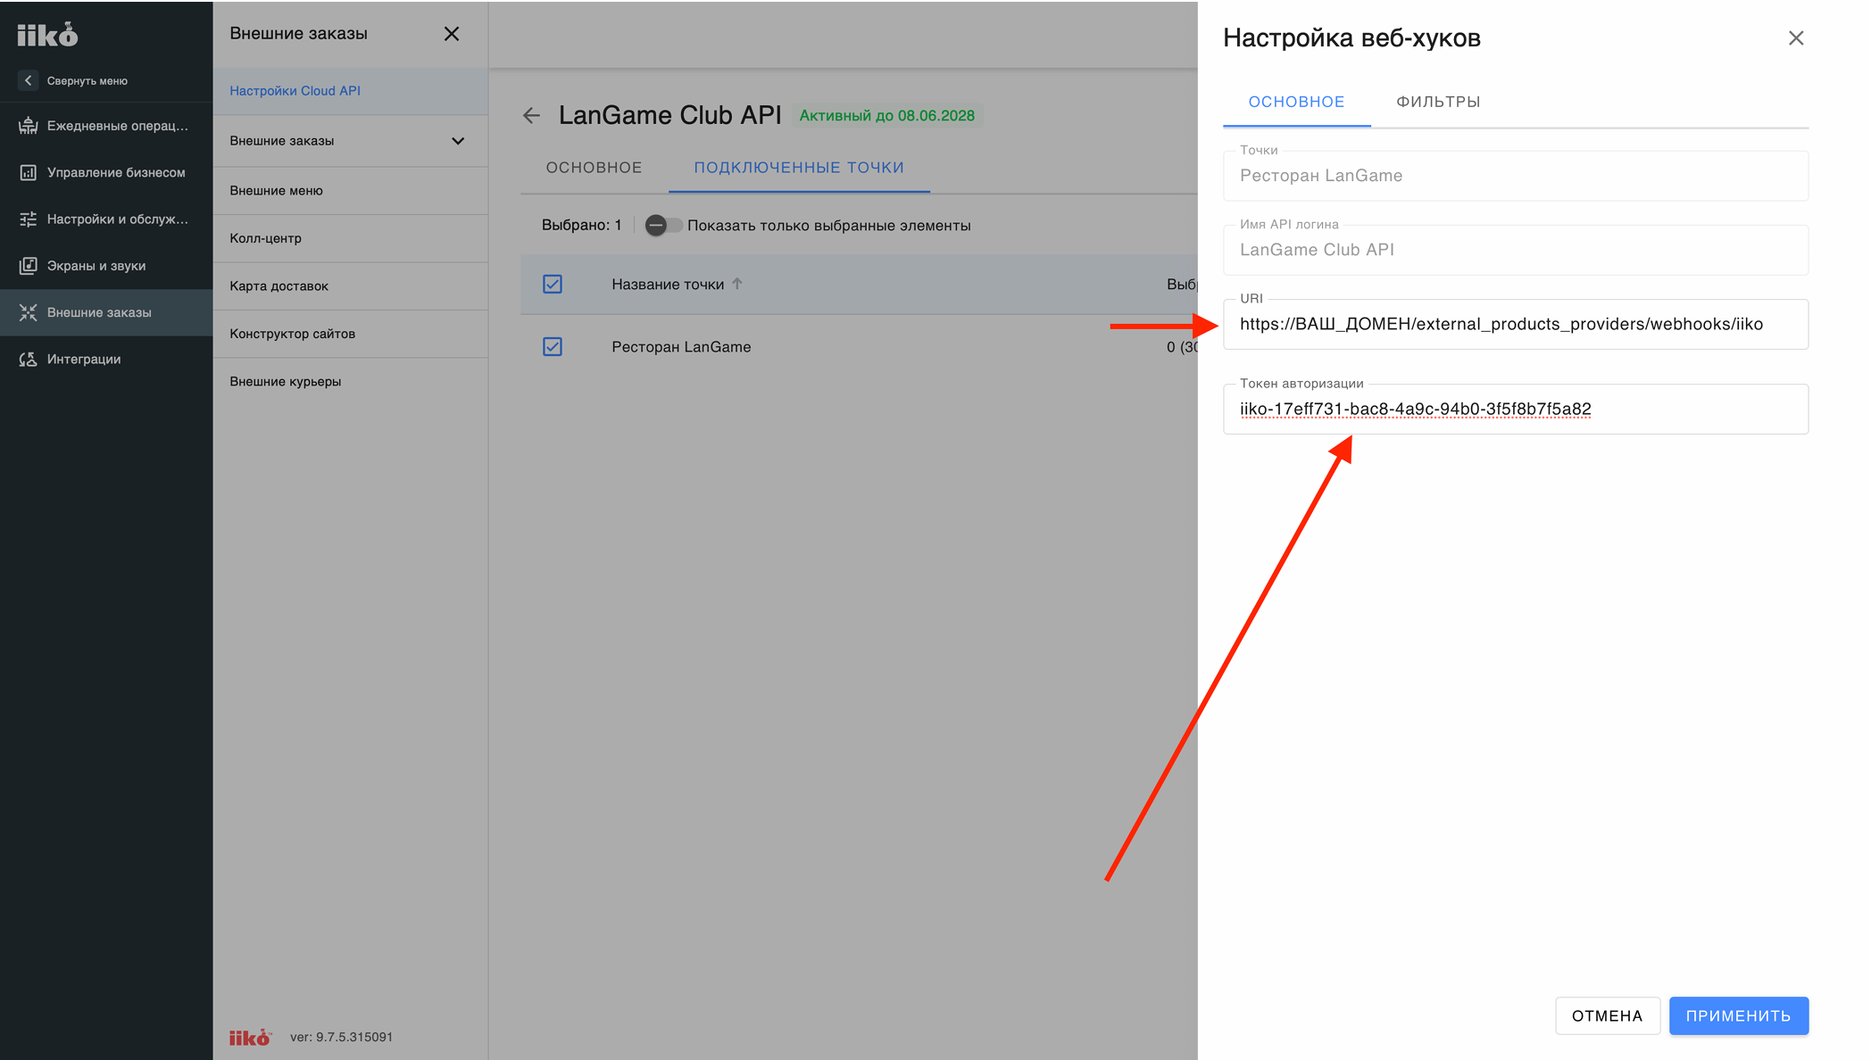Click Свернуть меню label
The width and height of the screenshot is (1871, 1060).
tap(87, 81)
